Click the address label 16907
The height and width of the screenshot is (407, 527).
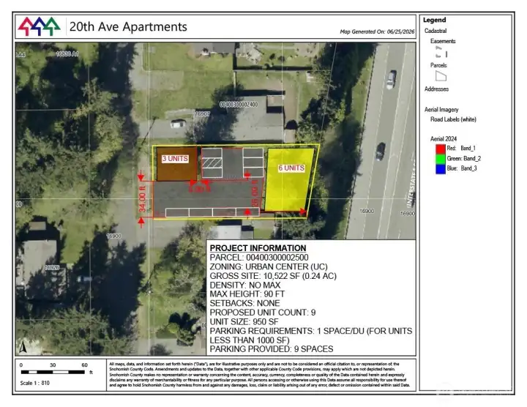point(202,114)
